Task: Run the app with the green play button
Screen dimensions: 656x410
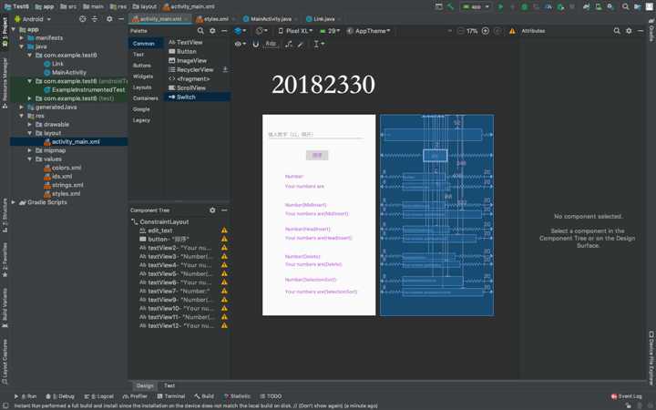Action: (500, 6)
